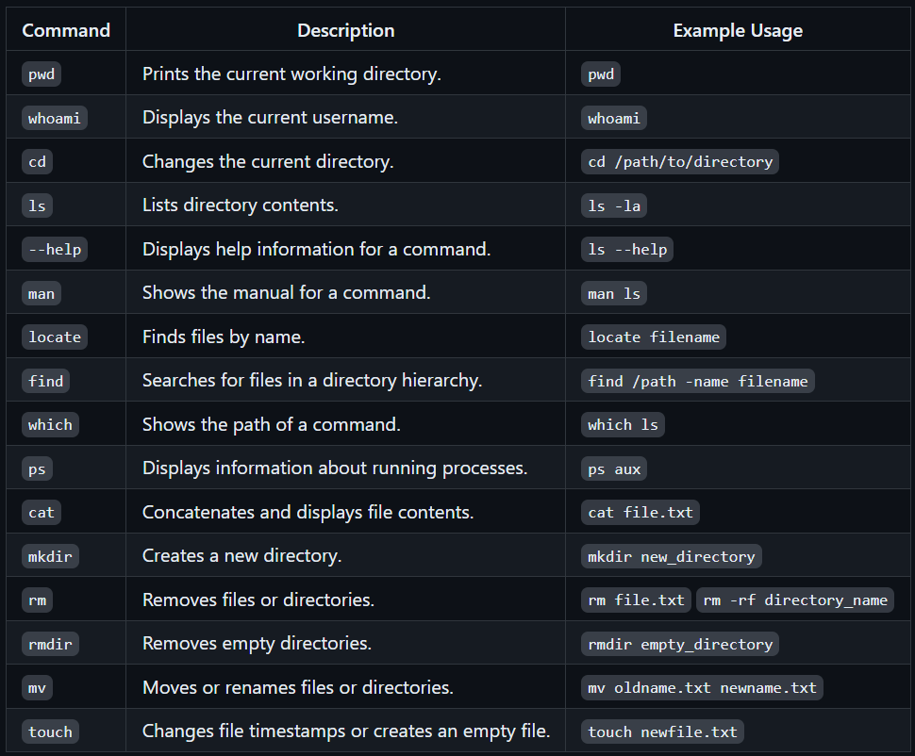Click the Example Usage column header

pos(738,30)
